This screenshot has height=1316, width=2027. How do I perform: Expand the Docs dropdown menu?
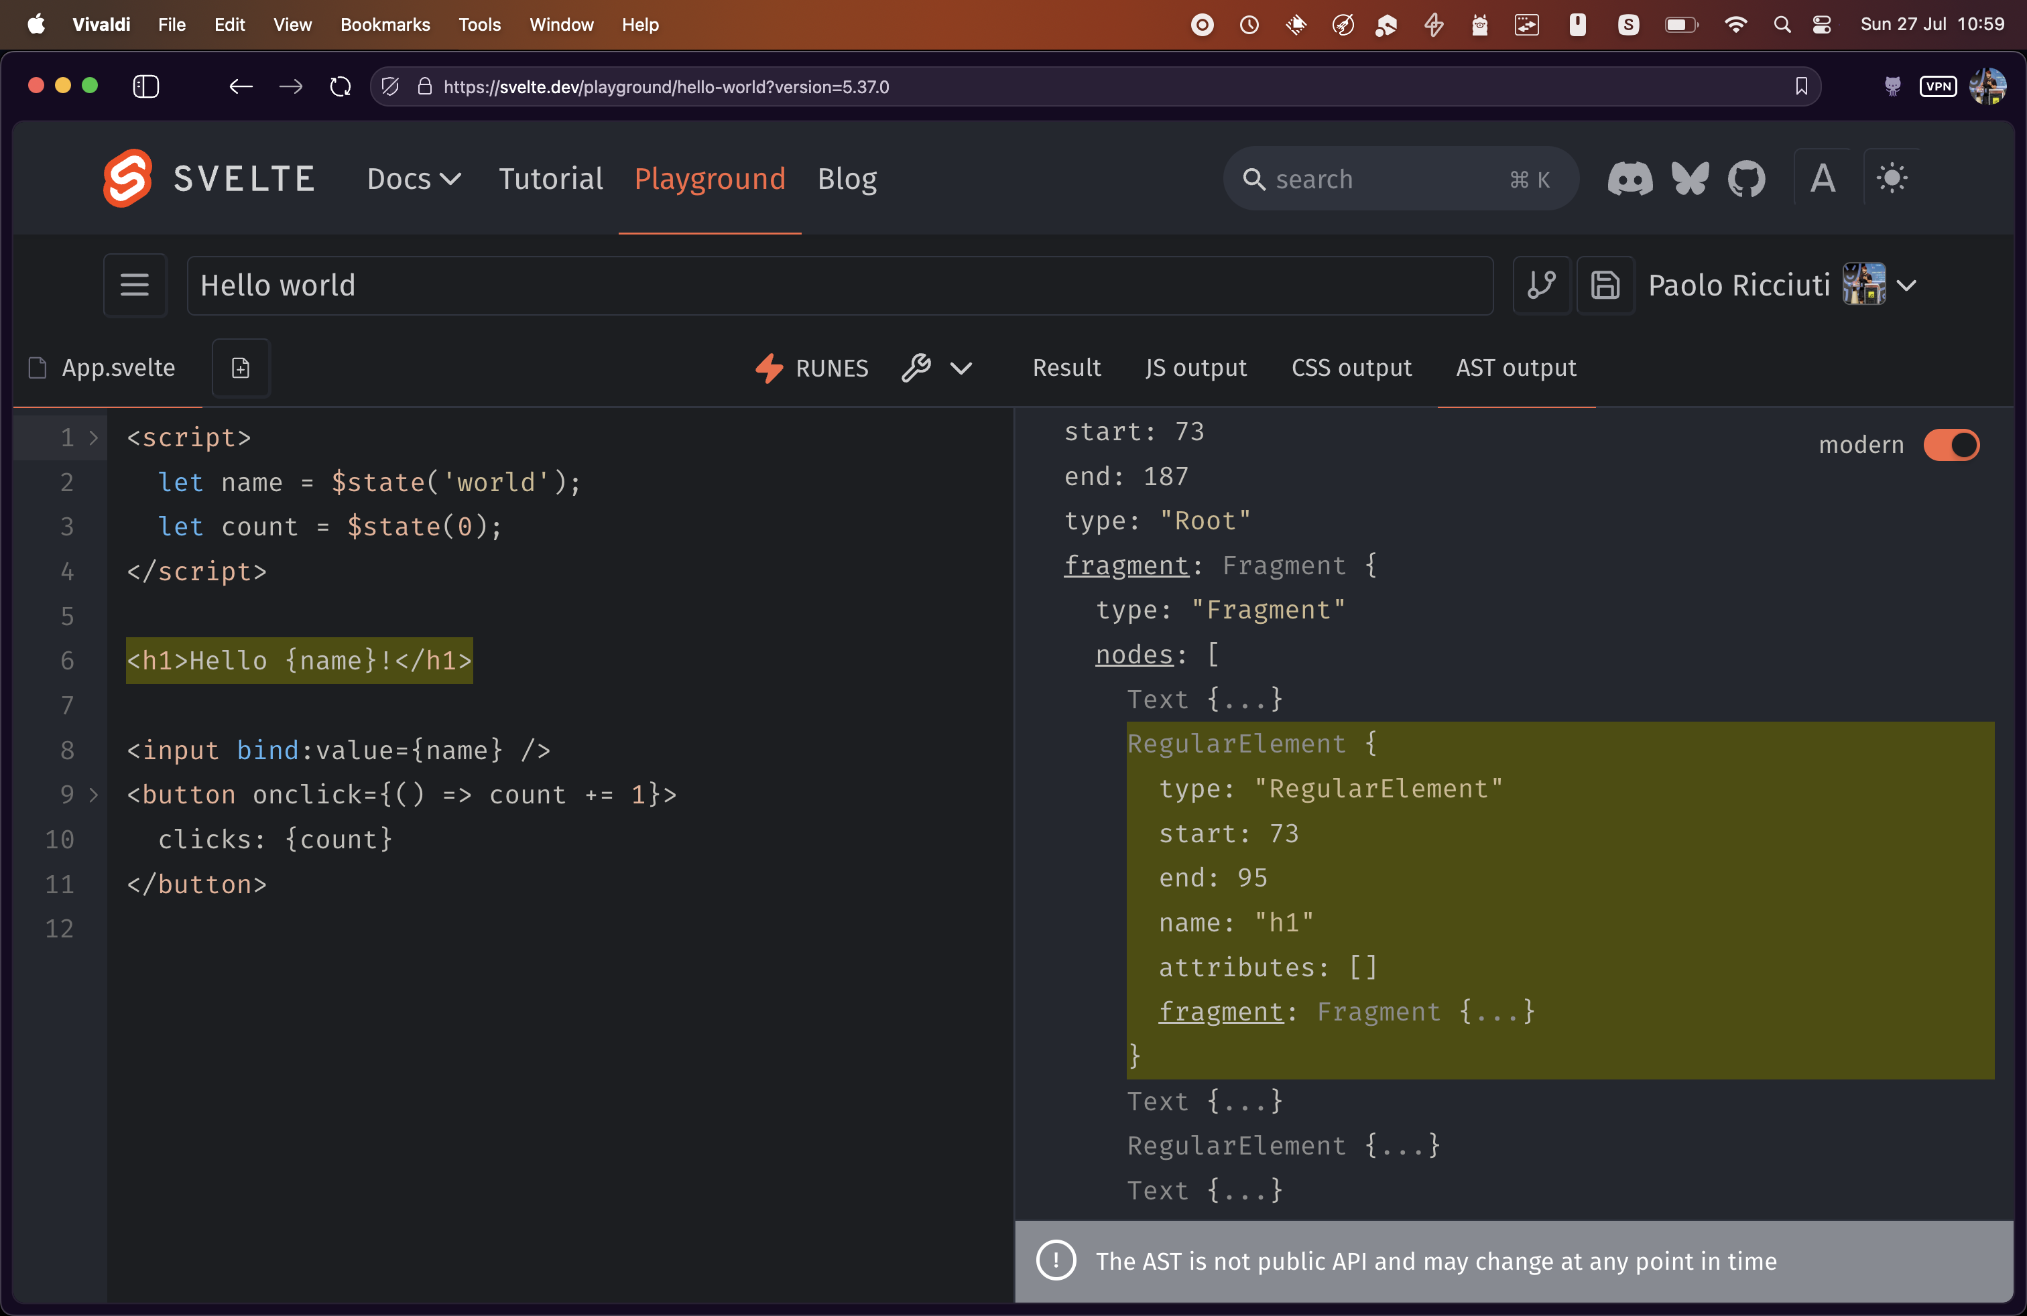(x=414, y=179)
